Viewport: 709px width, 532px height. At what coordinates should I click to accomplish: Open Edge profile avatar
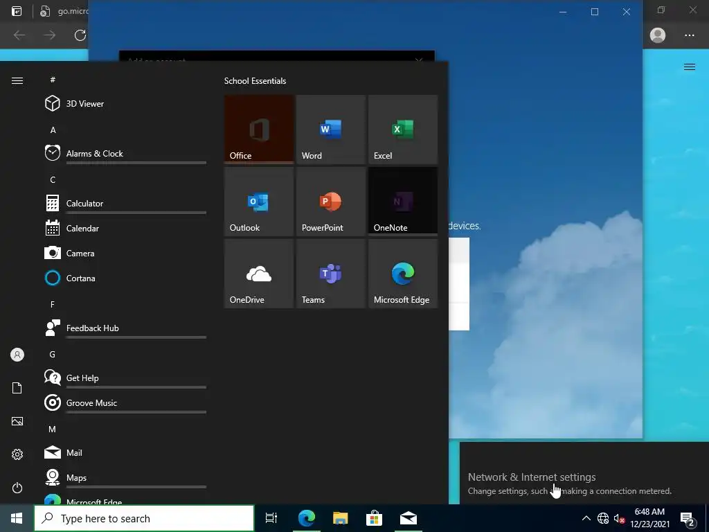point(658,35)
